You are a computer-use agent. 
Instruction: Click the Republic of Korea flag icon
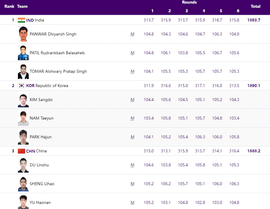click(21, 86)
